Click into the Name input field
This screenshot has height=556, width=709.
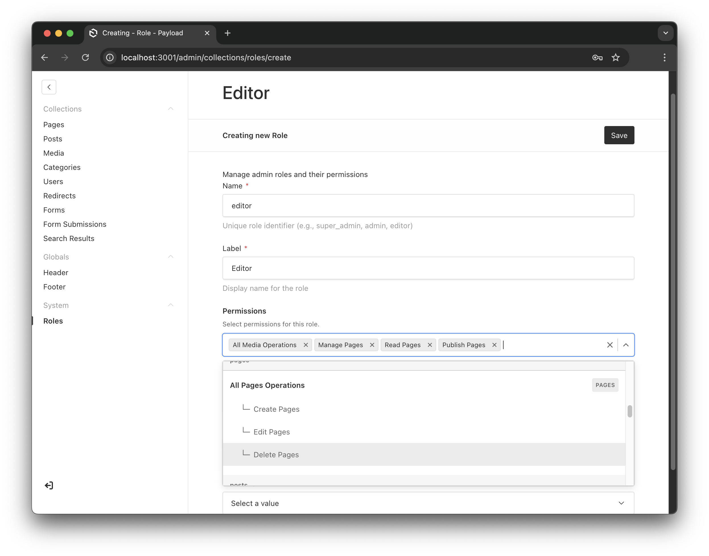428,205
